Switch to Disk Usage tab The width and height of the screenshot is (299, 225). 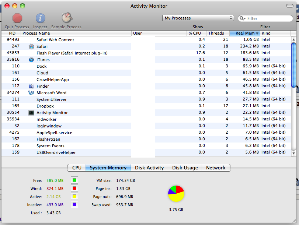[185, 168]
